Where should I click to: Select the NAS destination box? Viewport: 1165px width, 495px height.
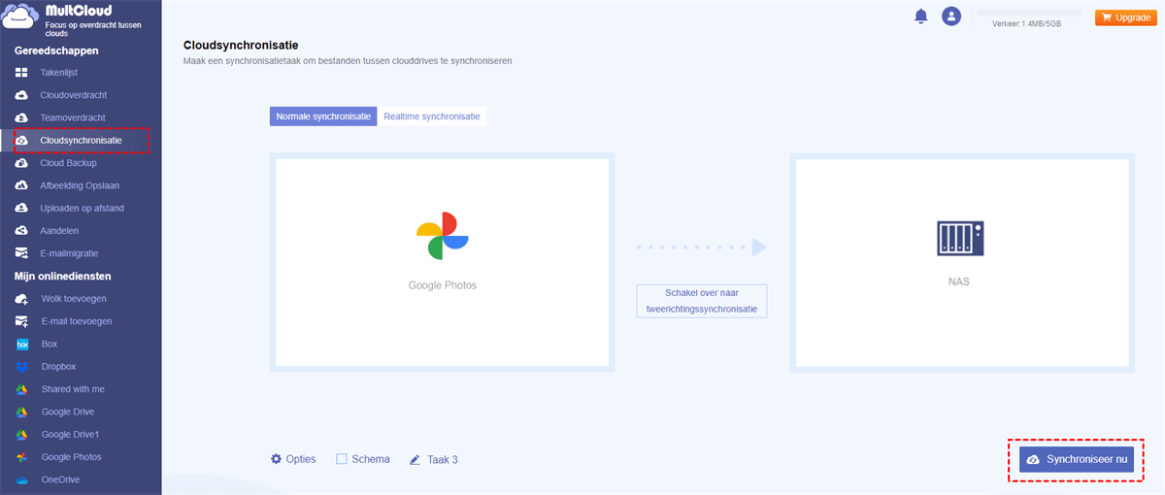pos(962,262)
